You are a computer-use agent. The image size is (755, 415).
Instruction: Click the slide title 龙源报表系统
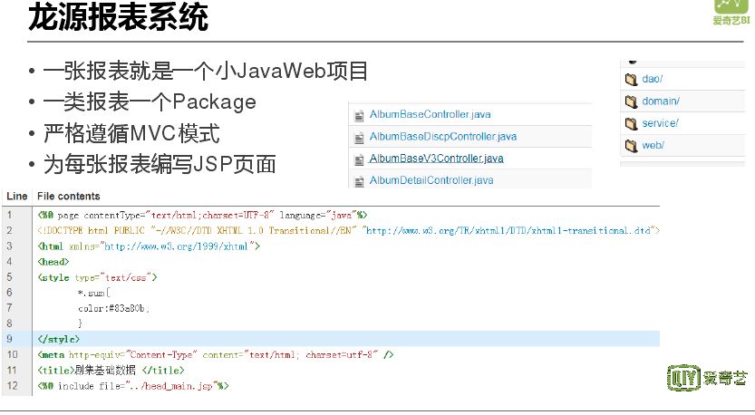pyautogui.click(x=118, y=17)
